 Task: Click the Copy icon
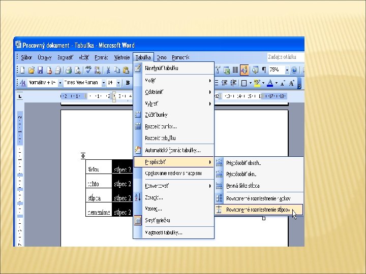click(117, 70)
